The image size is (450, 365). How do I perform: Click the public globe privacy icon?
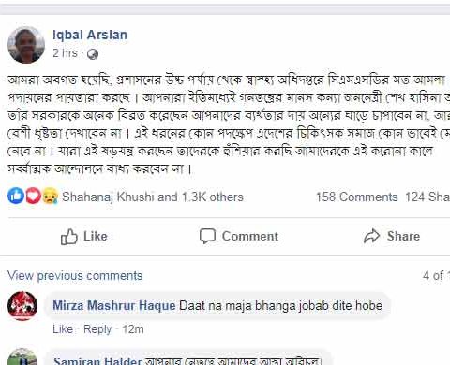93,54
